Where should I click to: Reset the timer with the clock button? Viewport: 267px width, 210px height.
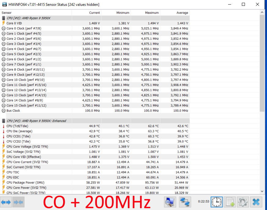coord(217,202)
